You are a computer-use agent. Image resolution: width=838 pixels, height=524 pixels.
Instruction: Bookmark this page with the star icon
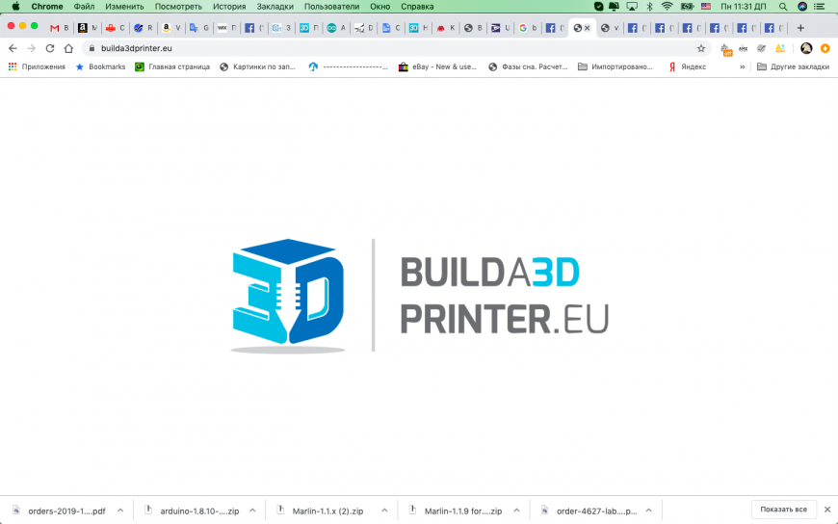pos(701,48)
